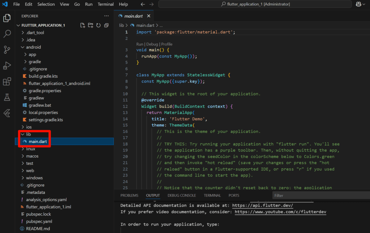Open Run and Debug view
This screenshot has height=233, width=370.
tap(7, 66)
